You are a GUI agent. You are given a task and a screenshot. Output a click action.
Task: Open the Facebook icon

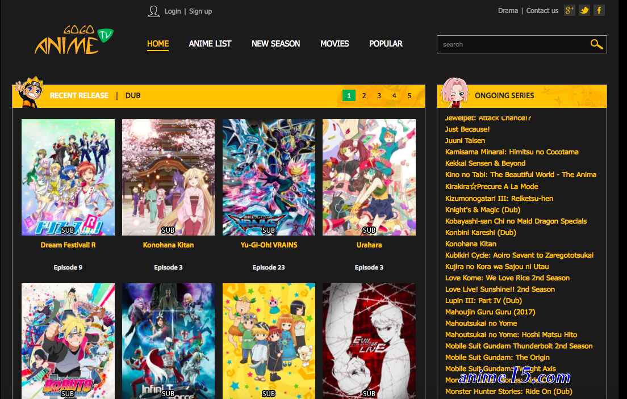[x=599, y=10]
